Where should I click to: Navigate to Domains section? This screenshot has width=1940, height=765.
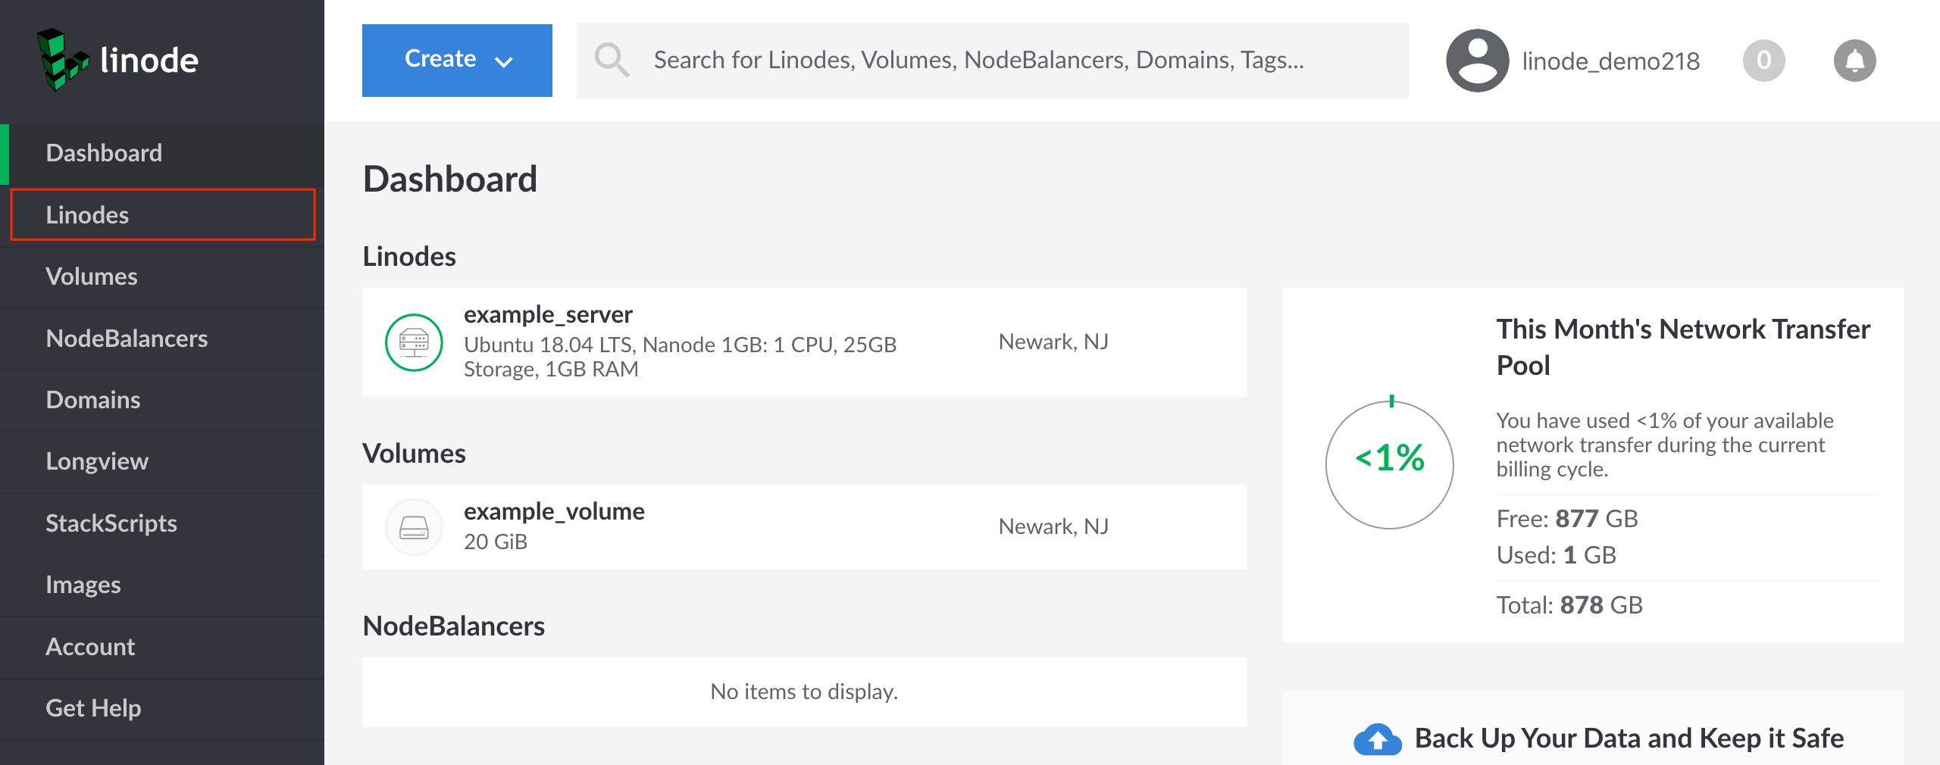click(x=92, y=400)
